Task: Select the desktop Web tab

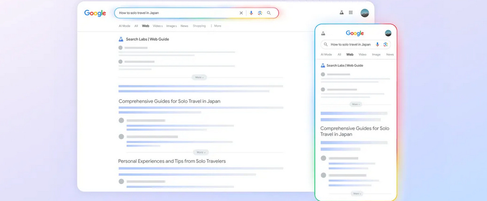Action: [146, 26]
